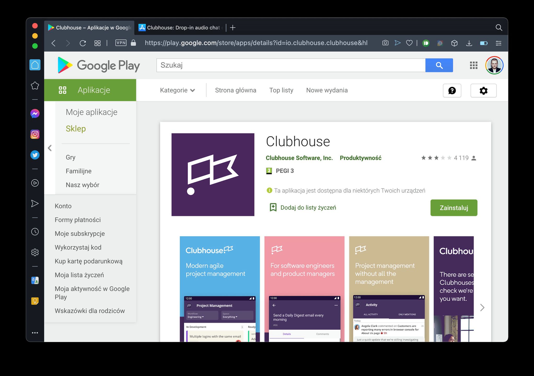The height and width of the screenshot is (376, 534).
Task: Click the blue search button
Action: click(x=439, y=65)
